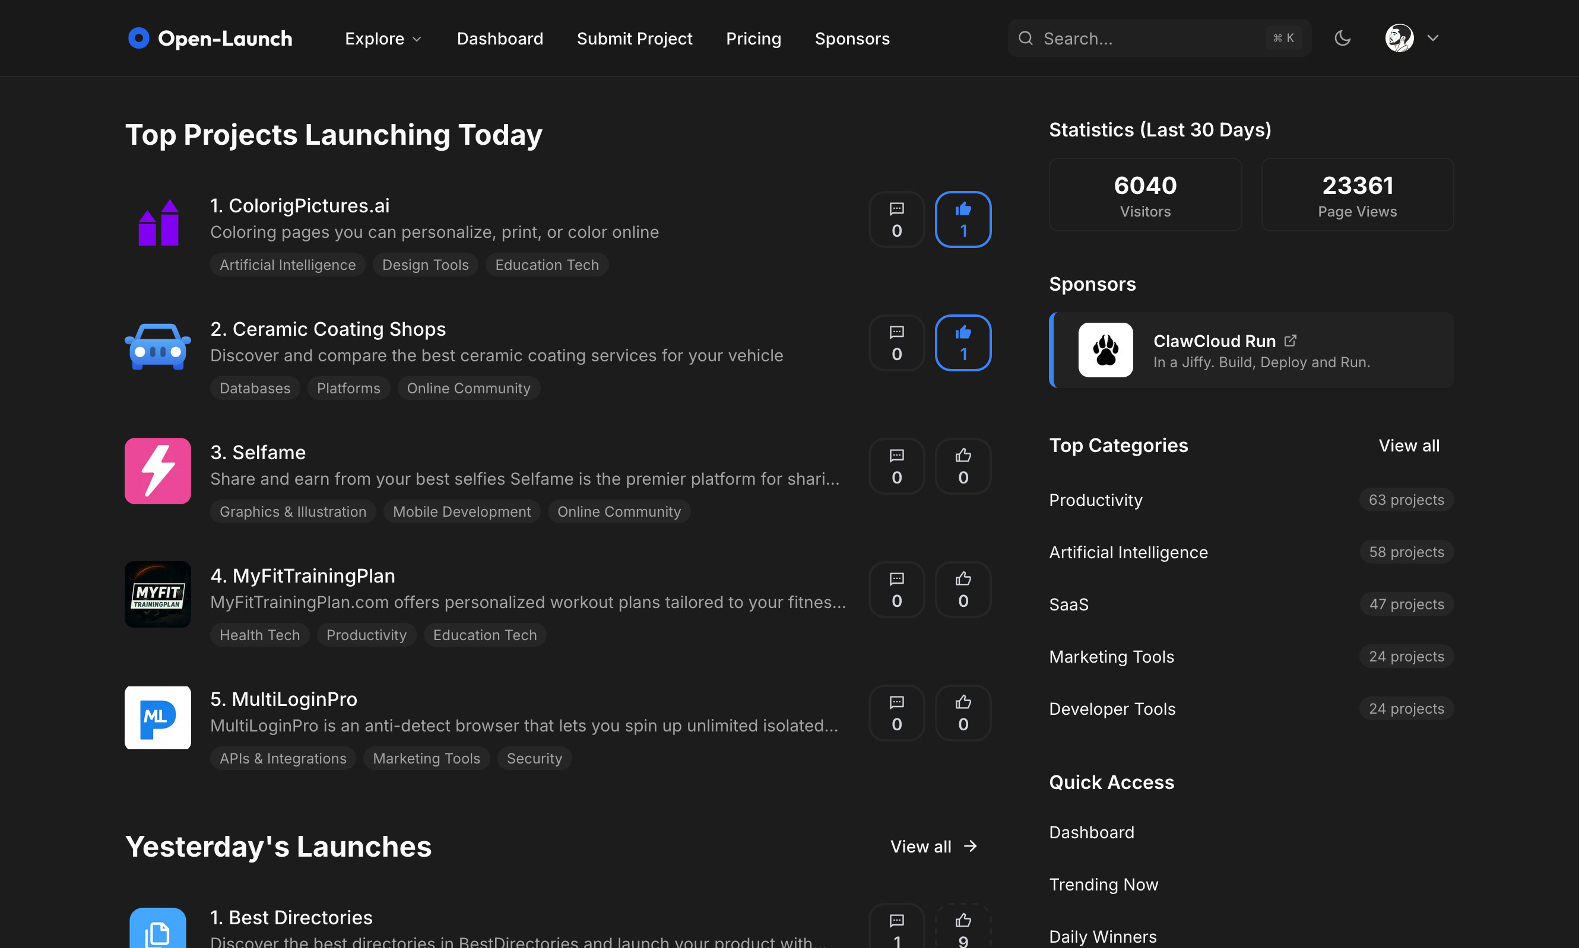
Task: Click Ceramic Coating Shops car icon
Action: (158, 347)
